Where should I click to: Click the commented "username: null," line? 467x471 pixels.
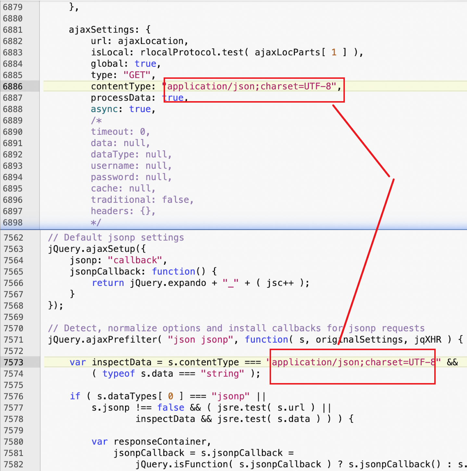[132, 166]
